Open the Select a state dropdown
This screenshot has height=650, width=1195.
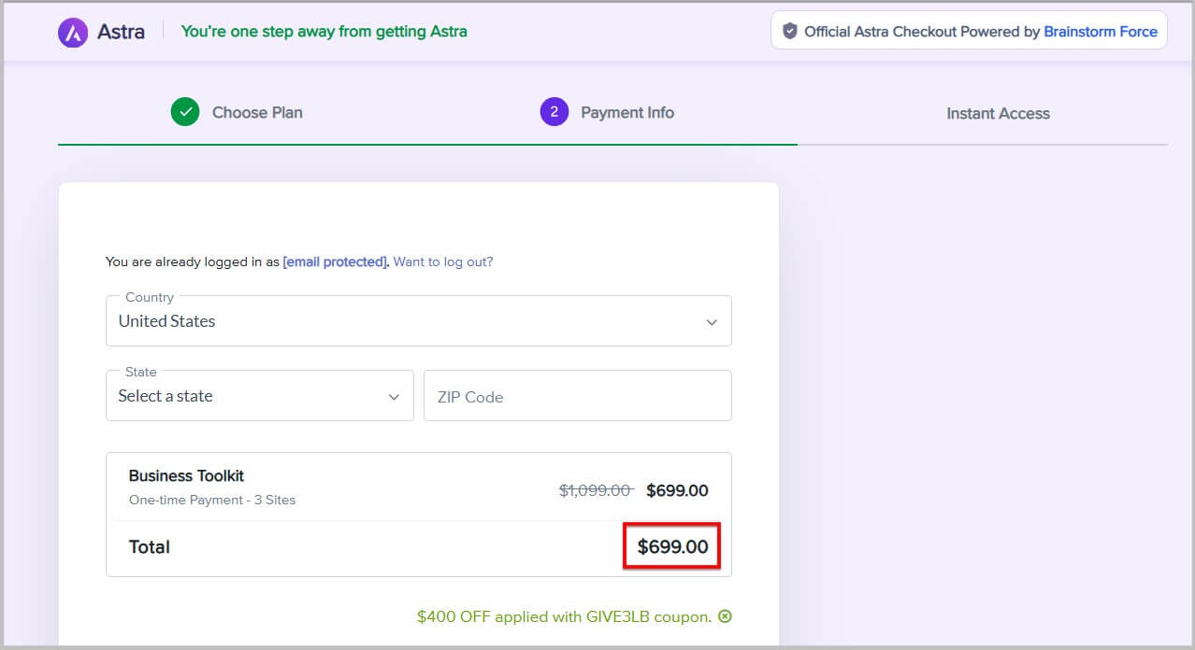click(259, 396)
